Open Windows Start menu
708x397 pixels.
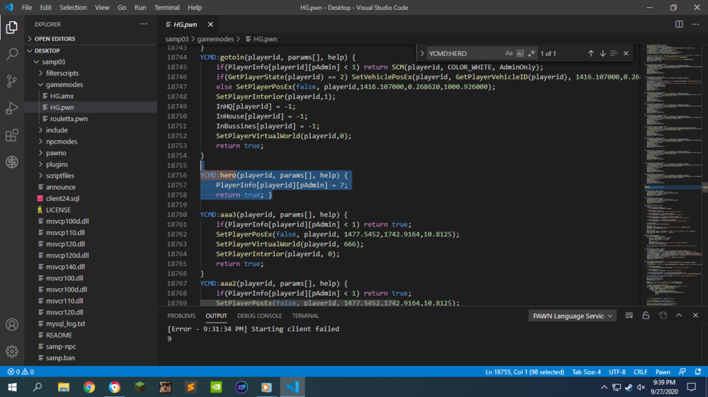click(12, 387)
